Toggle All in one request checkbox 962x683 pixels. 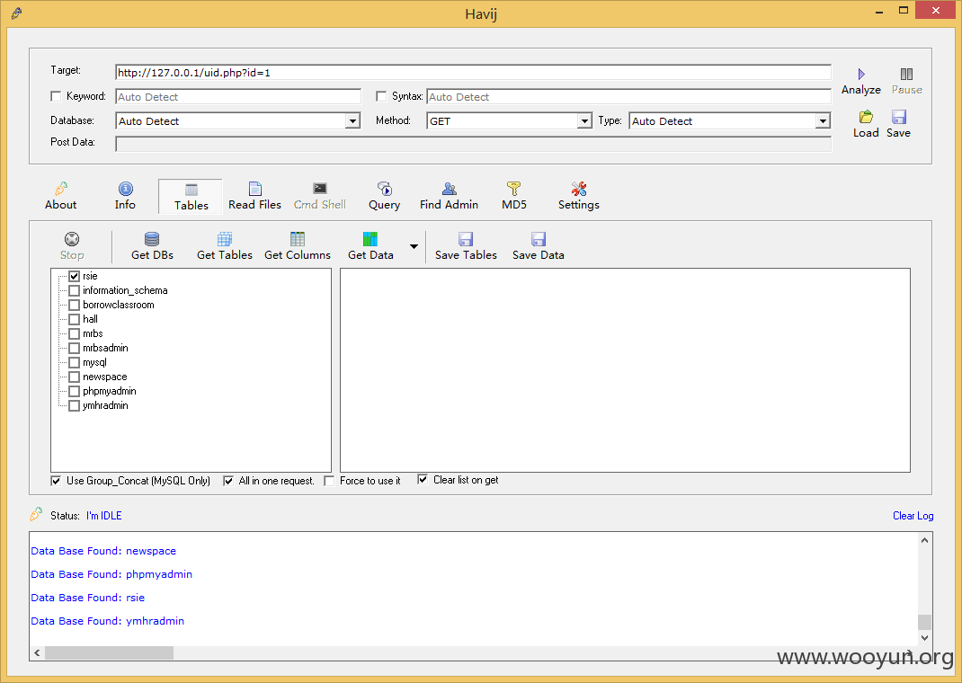click(228, 481)
